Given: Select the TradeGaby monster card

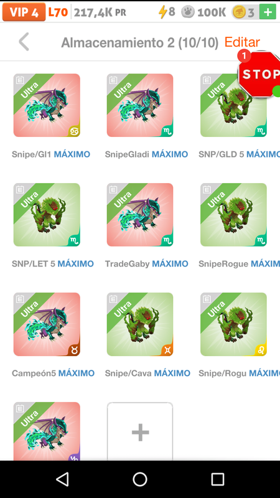Looking at the screenshot, I should pos(140,215).
